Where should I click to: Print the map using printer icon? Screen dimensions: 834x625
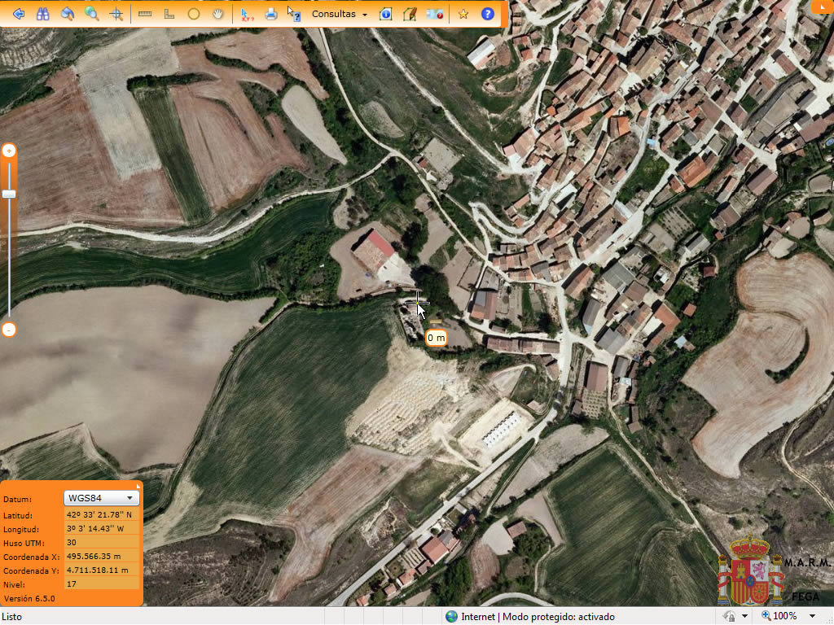tap(271, 14)
